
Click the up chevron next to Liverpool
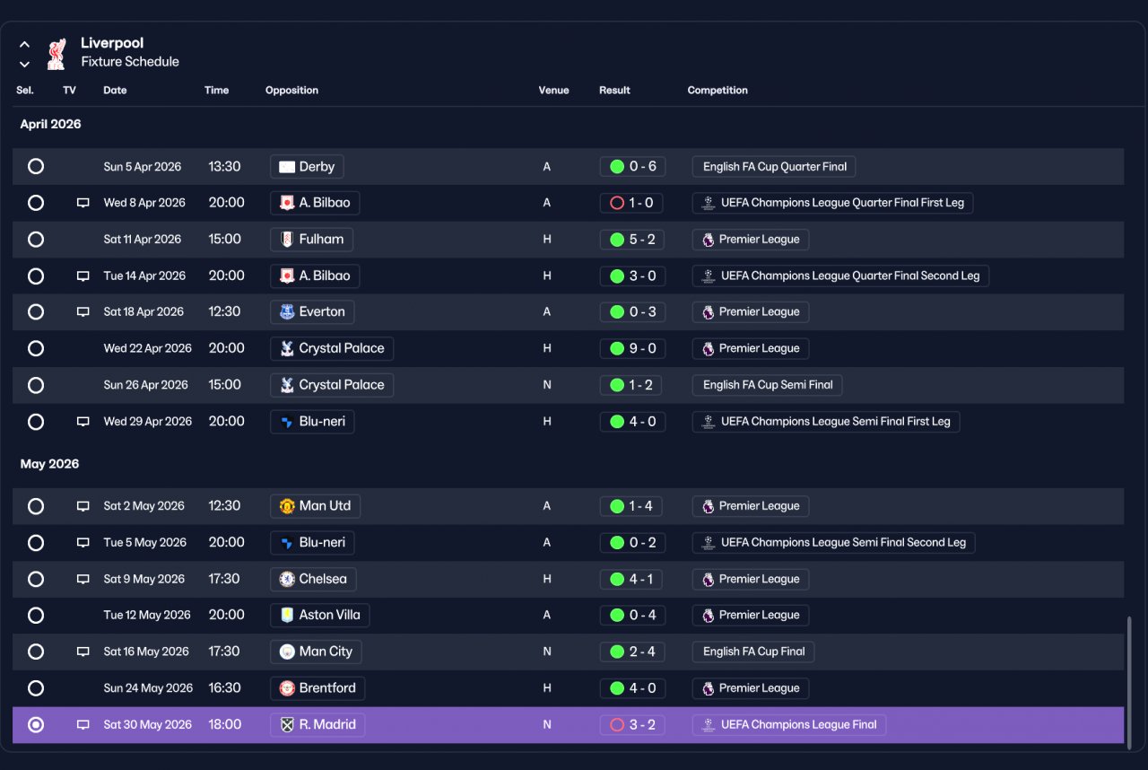point(24,44)
